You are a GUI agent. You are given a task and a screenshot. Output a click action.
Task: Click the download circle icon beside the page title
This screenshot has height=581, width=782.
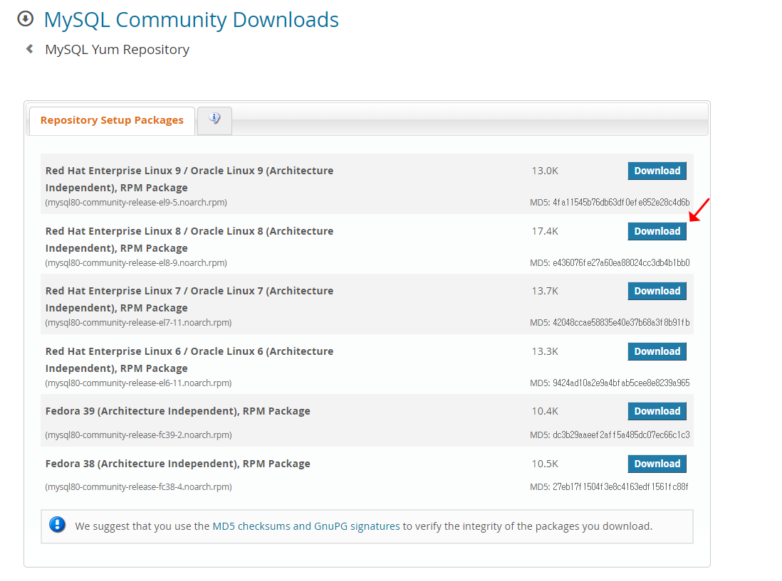click(x=26, y=19)
